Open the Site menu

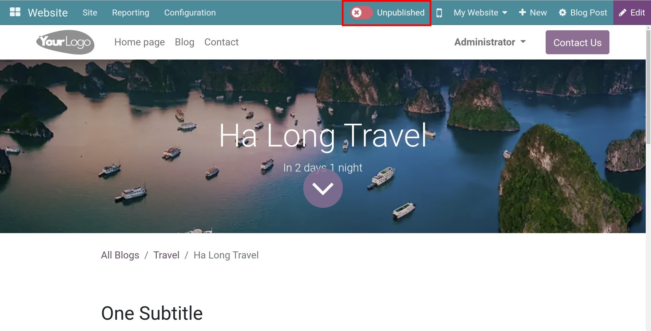pyautogui.click(x=90, y=13)
